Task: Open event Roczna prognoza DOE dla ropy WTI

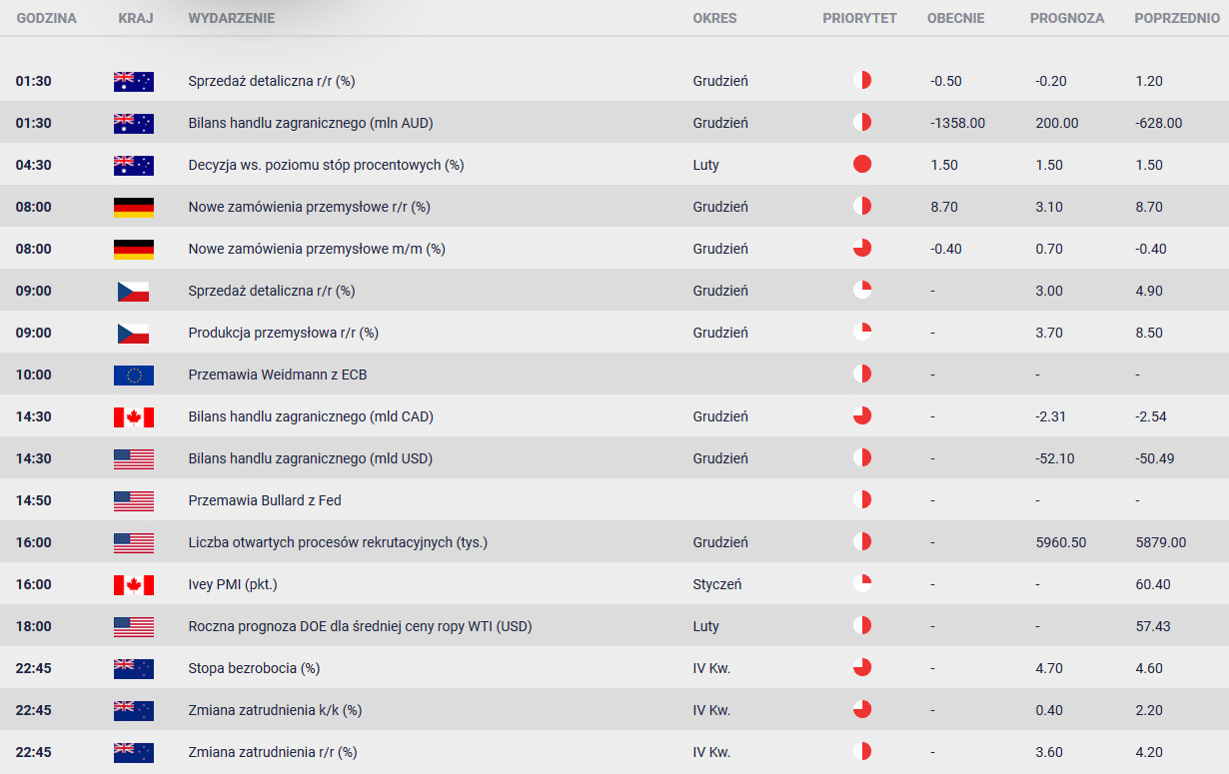Action: 360,626
